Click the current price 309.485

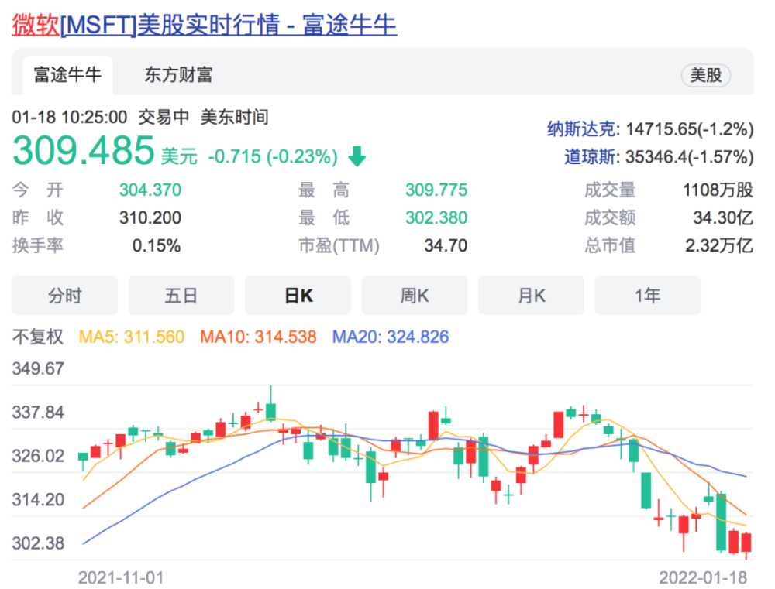point(84,151)
